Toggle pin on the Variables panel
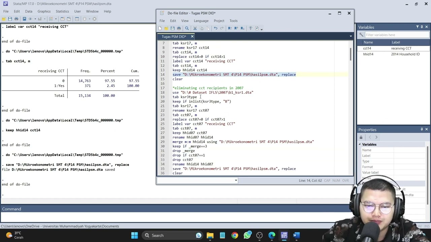Viewport: 431px width, 242px height. coord(422,27)
